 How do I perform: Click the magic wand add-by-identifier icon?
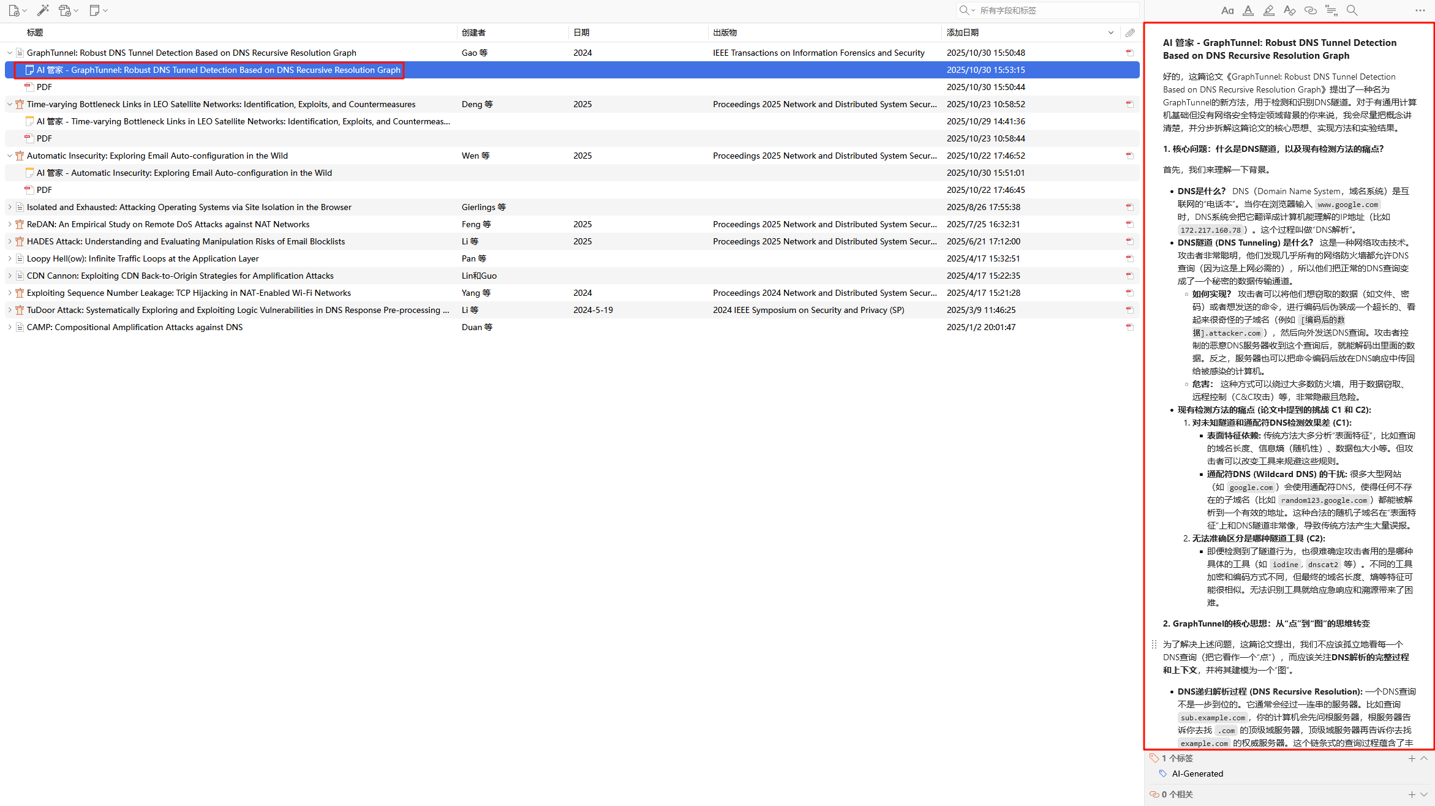[x=42, y=10]
